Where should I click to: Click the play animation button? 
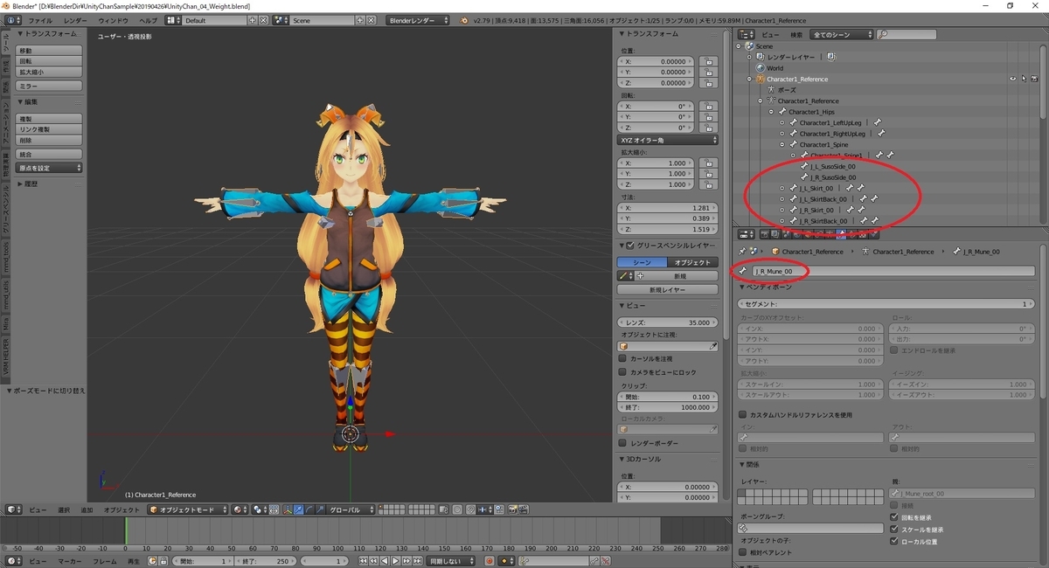point(395,561)
